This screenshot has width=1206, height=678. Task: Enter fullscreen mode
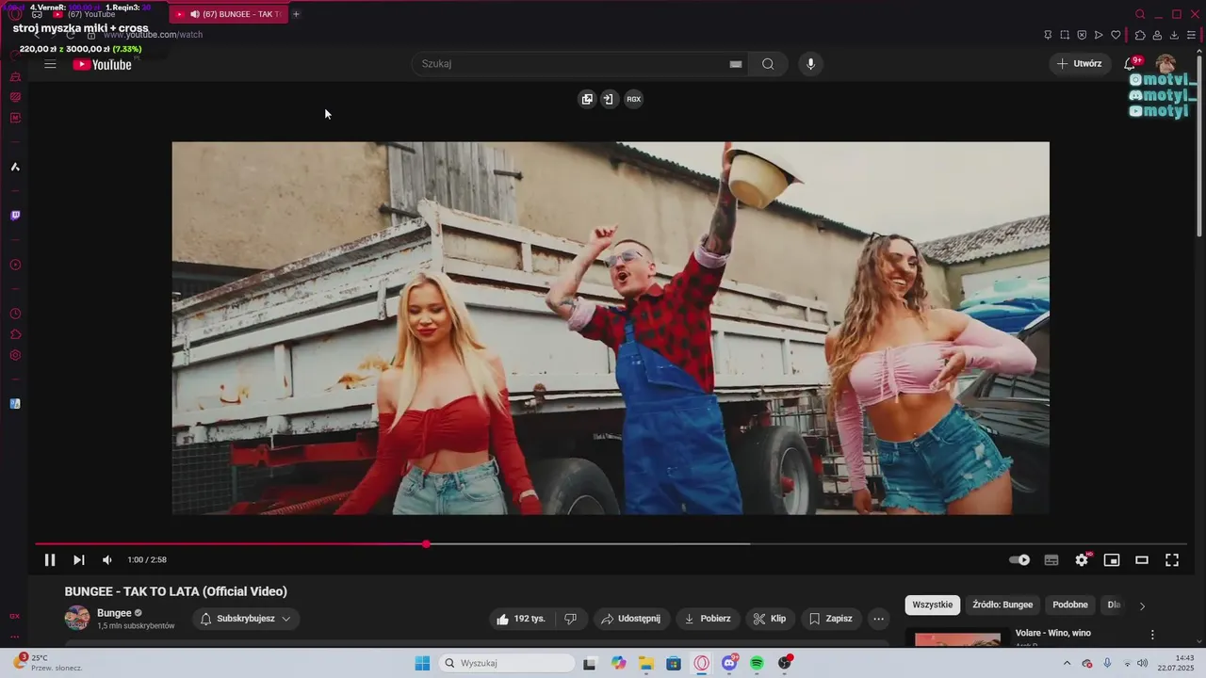point(1172,559)
